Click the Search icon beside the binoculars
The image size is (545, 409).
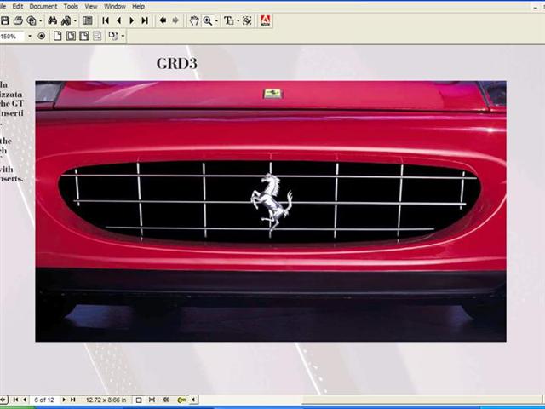[66, 20]
